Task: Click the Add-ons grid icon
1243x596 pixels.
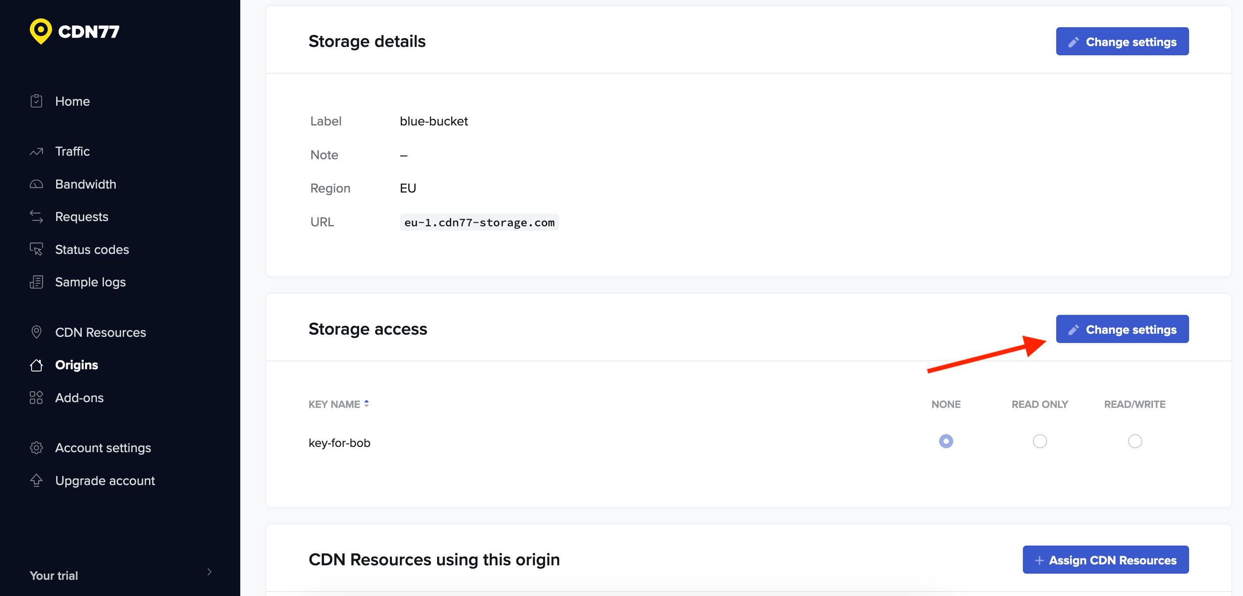Action: tap(36, 398)
